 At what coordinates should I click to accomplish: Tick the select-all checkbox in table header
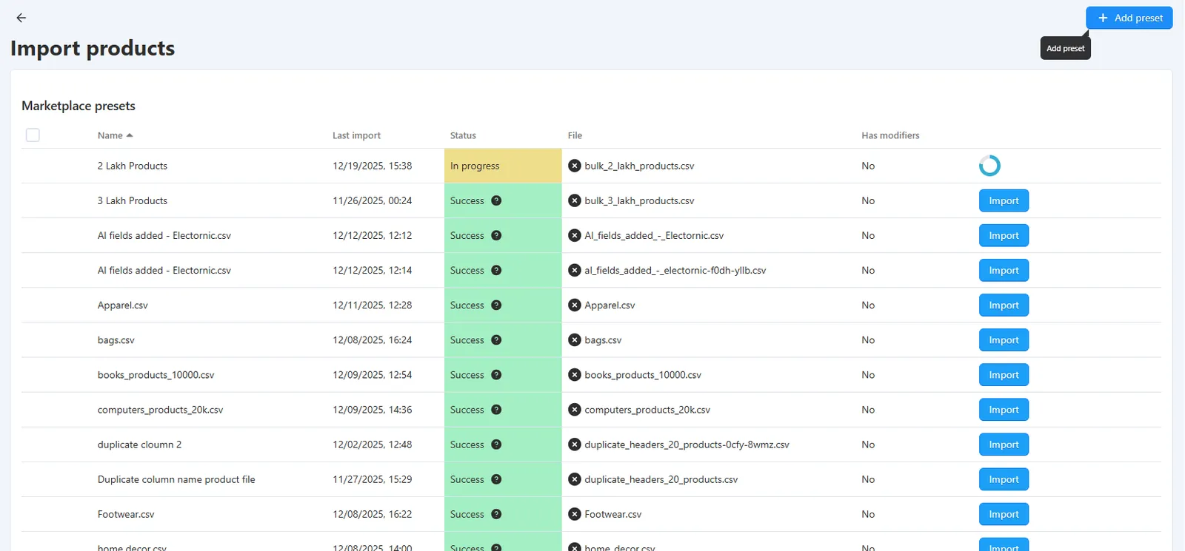tap(33, 135)
